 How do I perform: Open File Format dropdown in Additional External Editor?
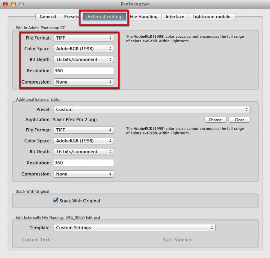click(83, 130)
